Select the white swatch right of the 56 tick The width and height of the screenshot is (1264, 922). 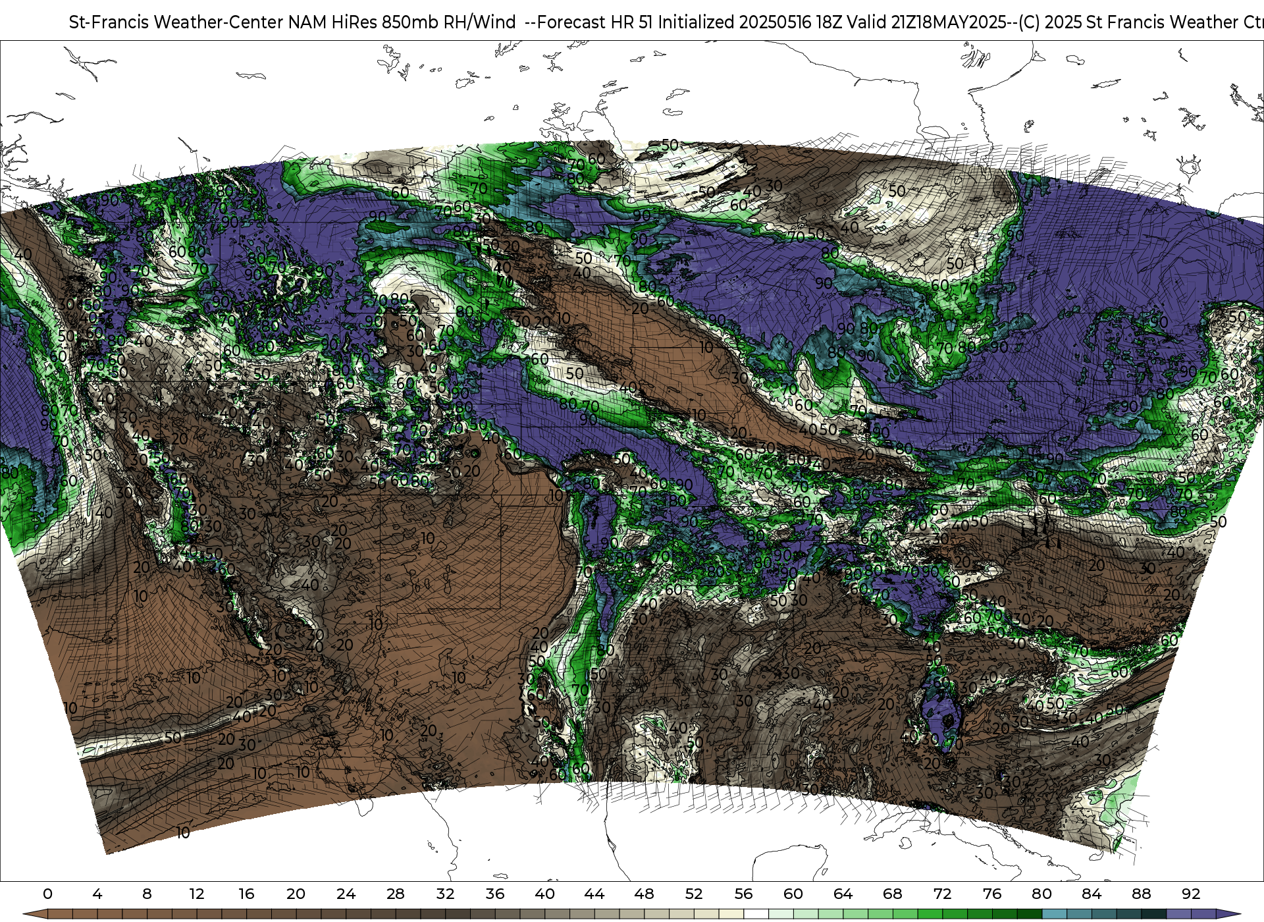[x=756, y=914]
